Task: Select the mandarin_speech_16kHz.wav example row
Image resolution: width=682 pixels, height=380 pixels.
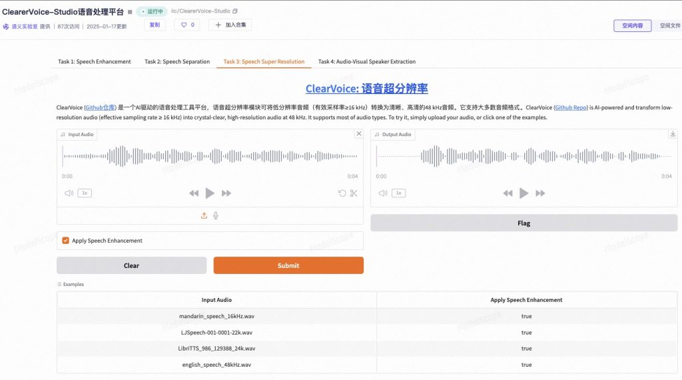Action: point(216,316)
